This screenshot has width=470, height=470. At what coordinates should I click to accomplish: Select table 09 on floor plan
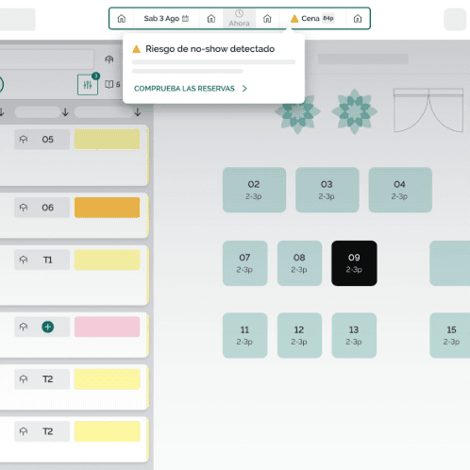pos(354,263)
